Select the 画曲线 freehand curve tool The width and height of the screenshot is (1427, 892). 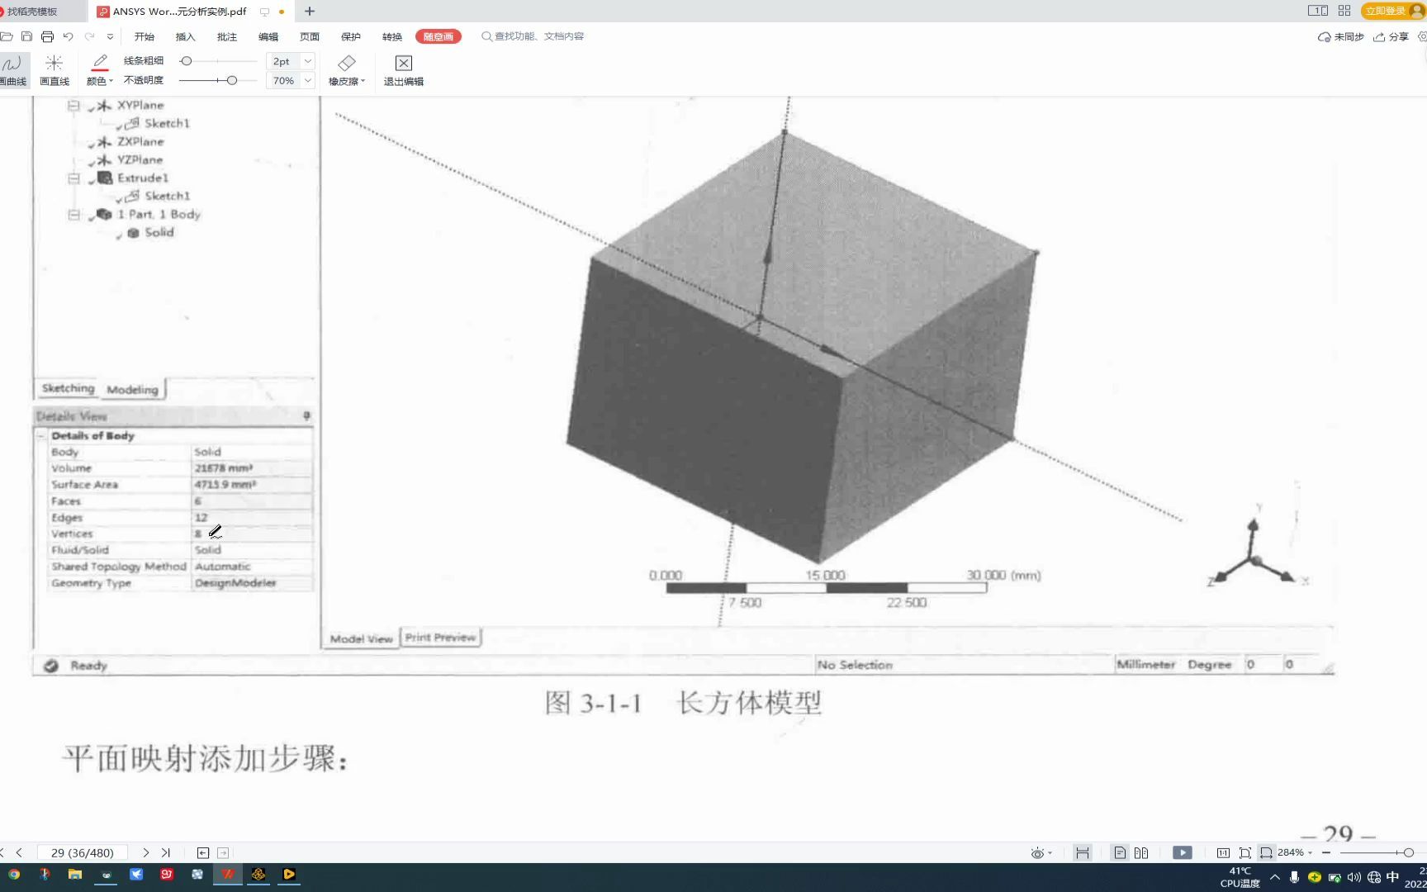(x=13, y=69)
